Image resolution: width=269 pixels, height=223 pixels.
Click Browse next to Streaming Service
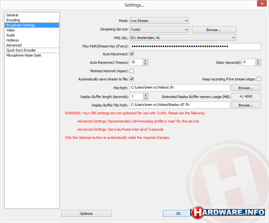click(214, 30)
